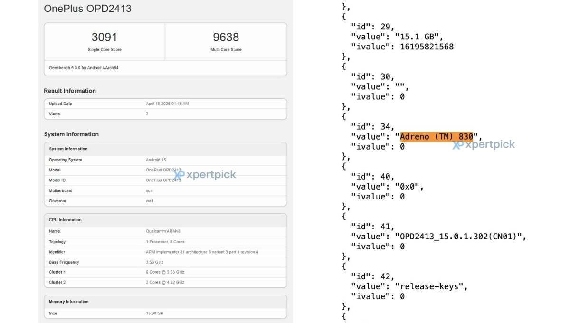Open the System Information section header
Screen dimensions: 570x323
tap(71, 134)
